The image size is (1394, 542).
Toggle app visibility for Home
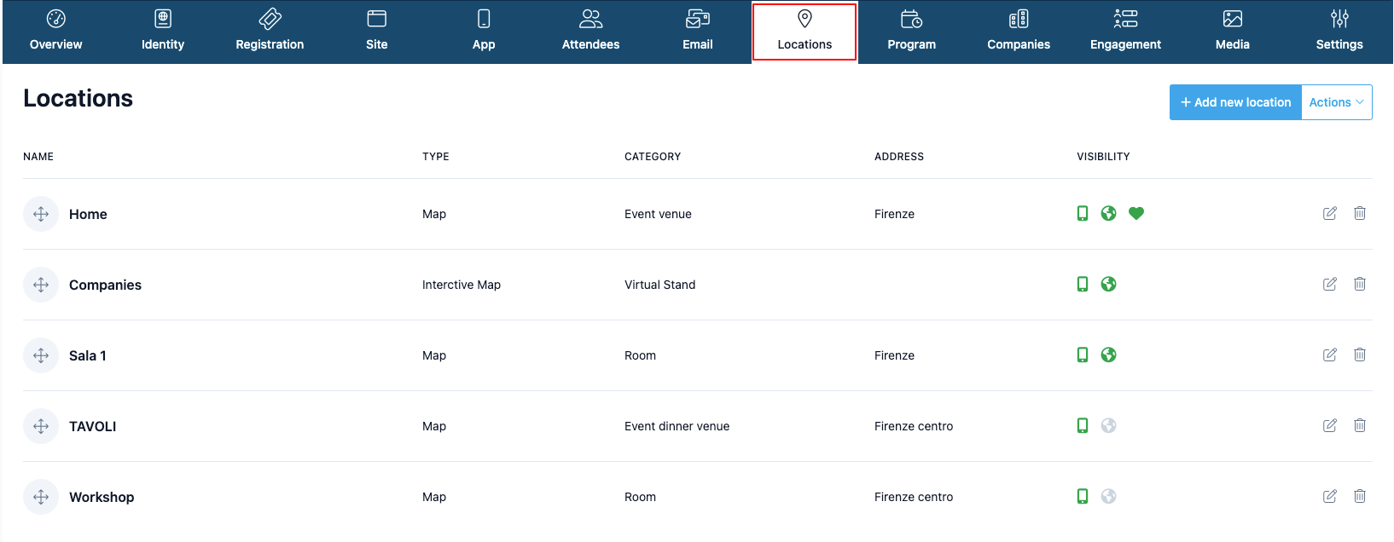(1083, 213)
